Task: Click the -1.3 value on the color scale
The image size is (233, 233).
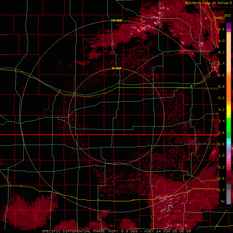Action: 220,190
